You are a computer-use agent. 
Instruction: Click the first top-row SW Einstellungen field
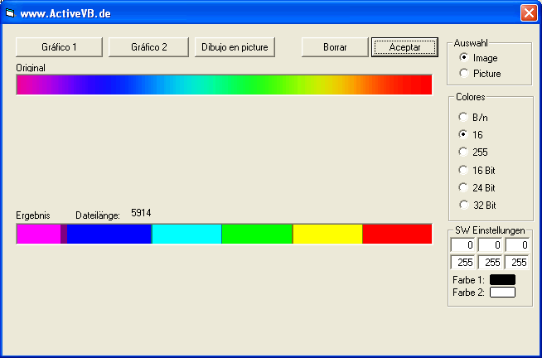click(462, 245)
